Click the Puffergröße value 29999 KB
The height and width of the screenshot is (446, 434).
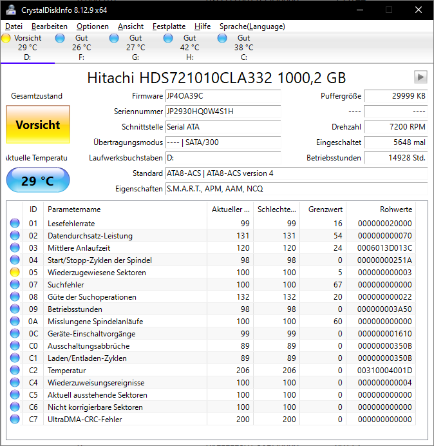click(395, 96)
